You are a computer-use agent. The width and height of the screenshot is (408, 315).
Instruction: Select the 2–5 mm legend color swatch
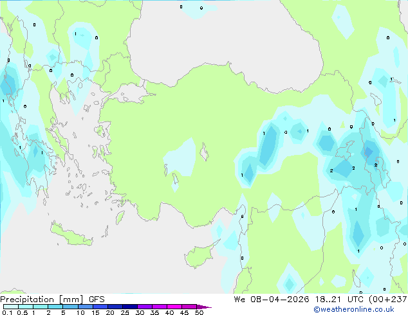tap(55, 307)
